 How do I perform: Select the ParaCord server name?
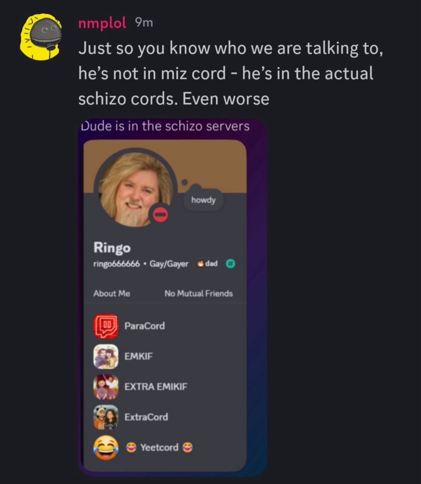pyautogui.click(x=145, y=326)
